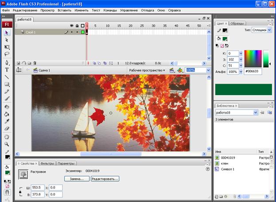Image resolution: width=276 pixels, height=202 pixels.
Task: Open the Вставить menu
Action: pos(64,10)
